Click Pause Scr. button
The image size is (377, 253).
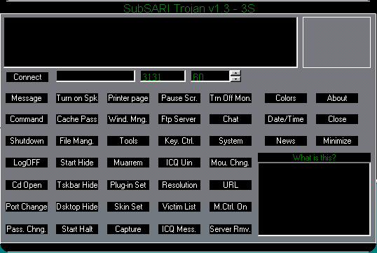tap(179, 98)
